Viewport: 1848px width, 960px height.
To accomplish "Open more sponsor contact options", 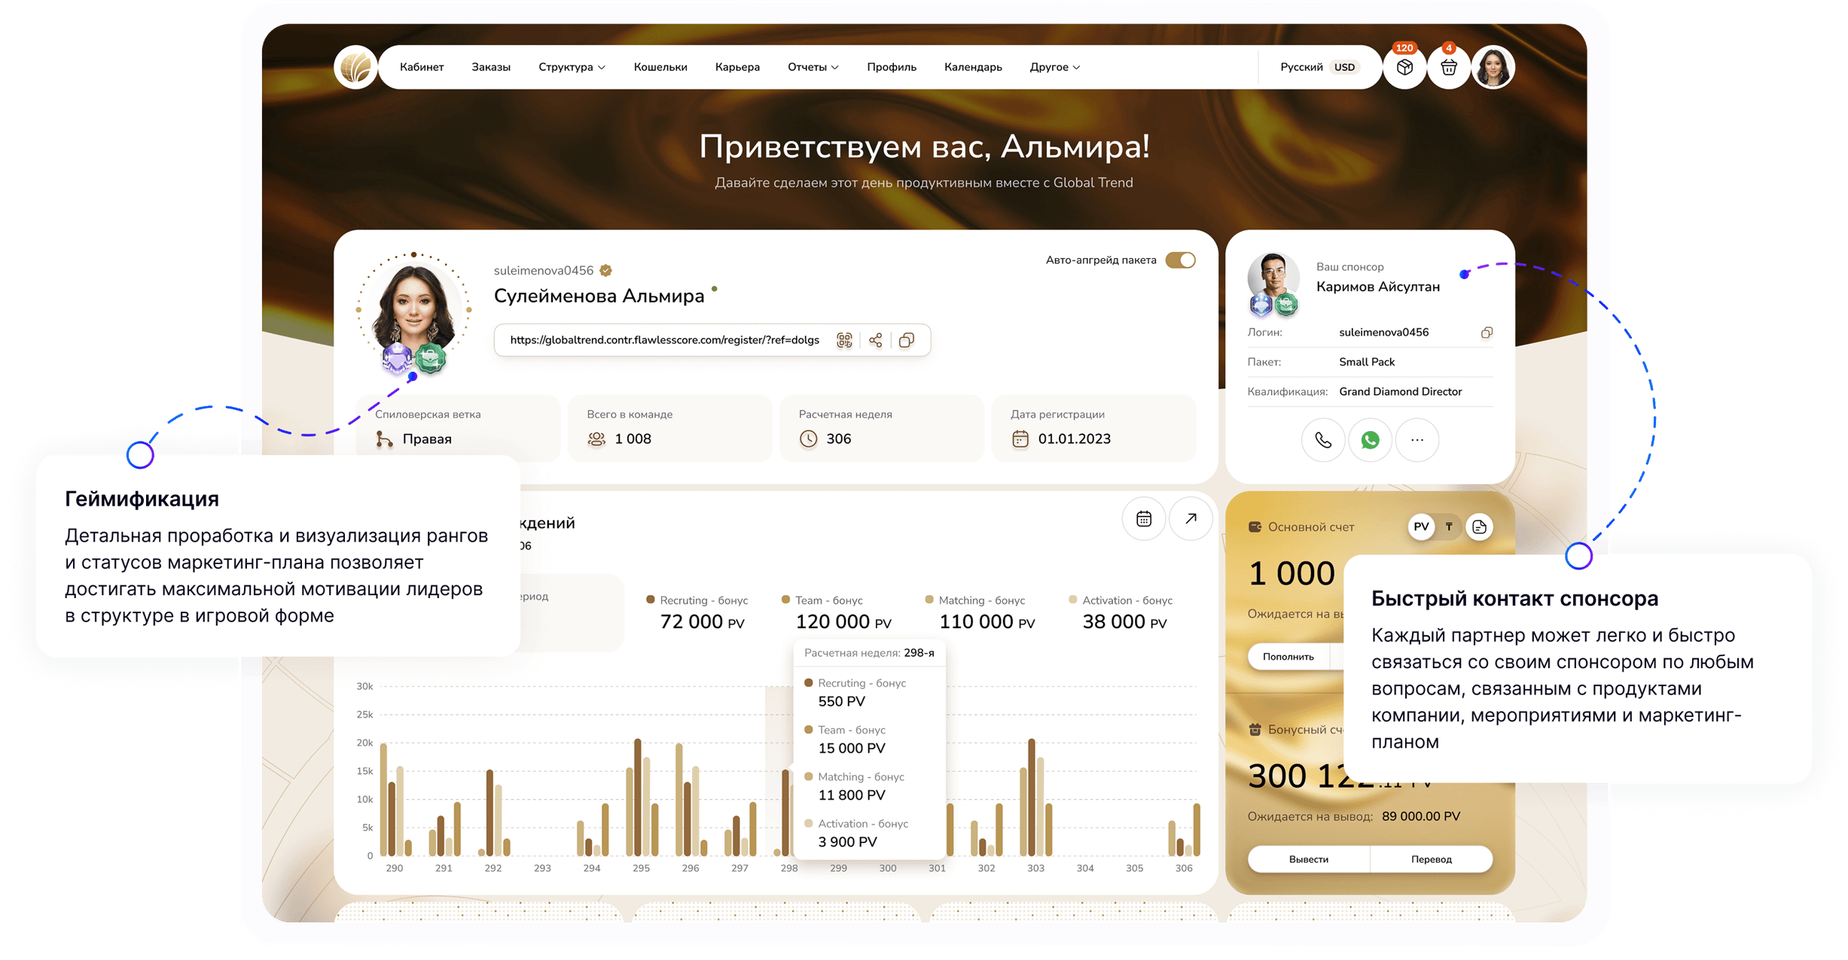I will coord(1416,440).
